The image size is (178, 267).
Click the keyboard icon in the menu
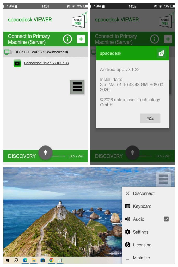[x=127, y=206]
